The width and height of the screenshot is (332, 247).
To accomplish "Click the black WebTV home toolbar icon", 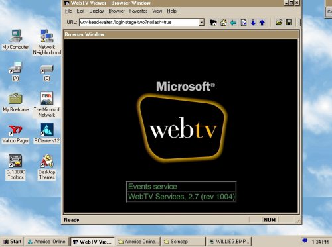I will pos(213,23).
